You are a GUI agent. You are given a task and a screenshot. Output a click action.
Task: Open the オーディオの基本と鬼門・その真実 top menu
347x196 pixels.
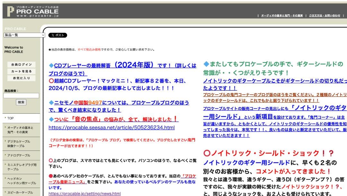tap(282, 15)
